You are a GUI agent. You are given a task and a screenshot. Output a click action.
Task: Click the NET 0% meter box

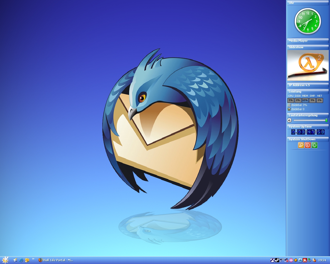(x=319, y=100)
